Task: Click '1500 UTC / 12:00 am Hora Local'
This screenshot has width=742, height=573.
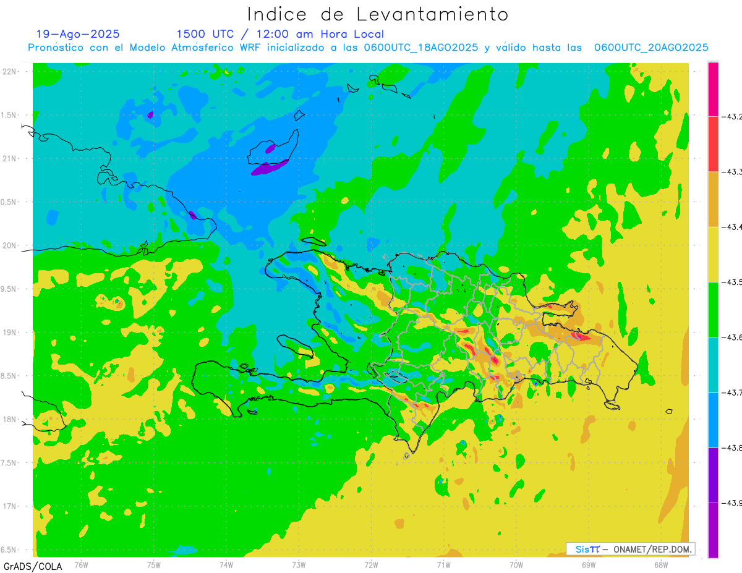Action: (280, 34)
